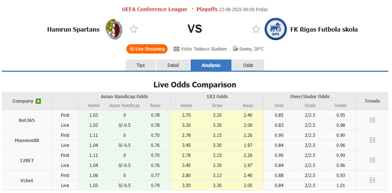Screen dimensions: 392x193
Task: Click the Bet365 company name
Action: [27, 120]
